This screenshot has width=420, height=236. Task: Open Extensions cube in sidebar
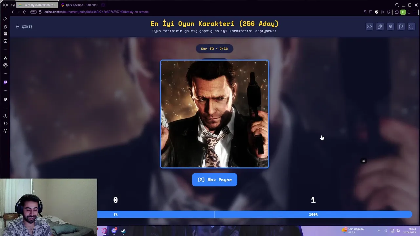[x=5, y=124]
